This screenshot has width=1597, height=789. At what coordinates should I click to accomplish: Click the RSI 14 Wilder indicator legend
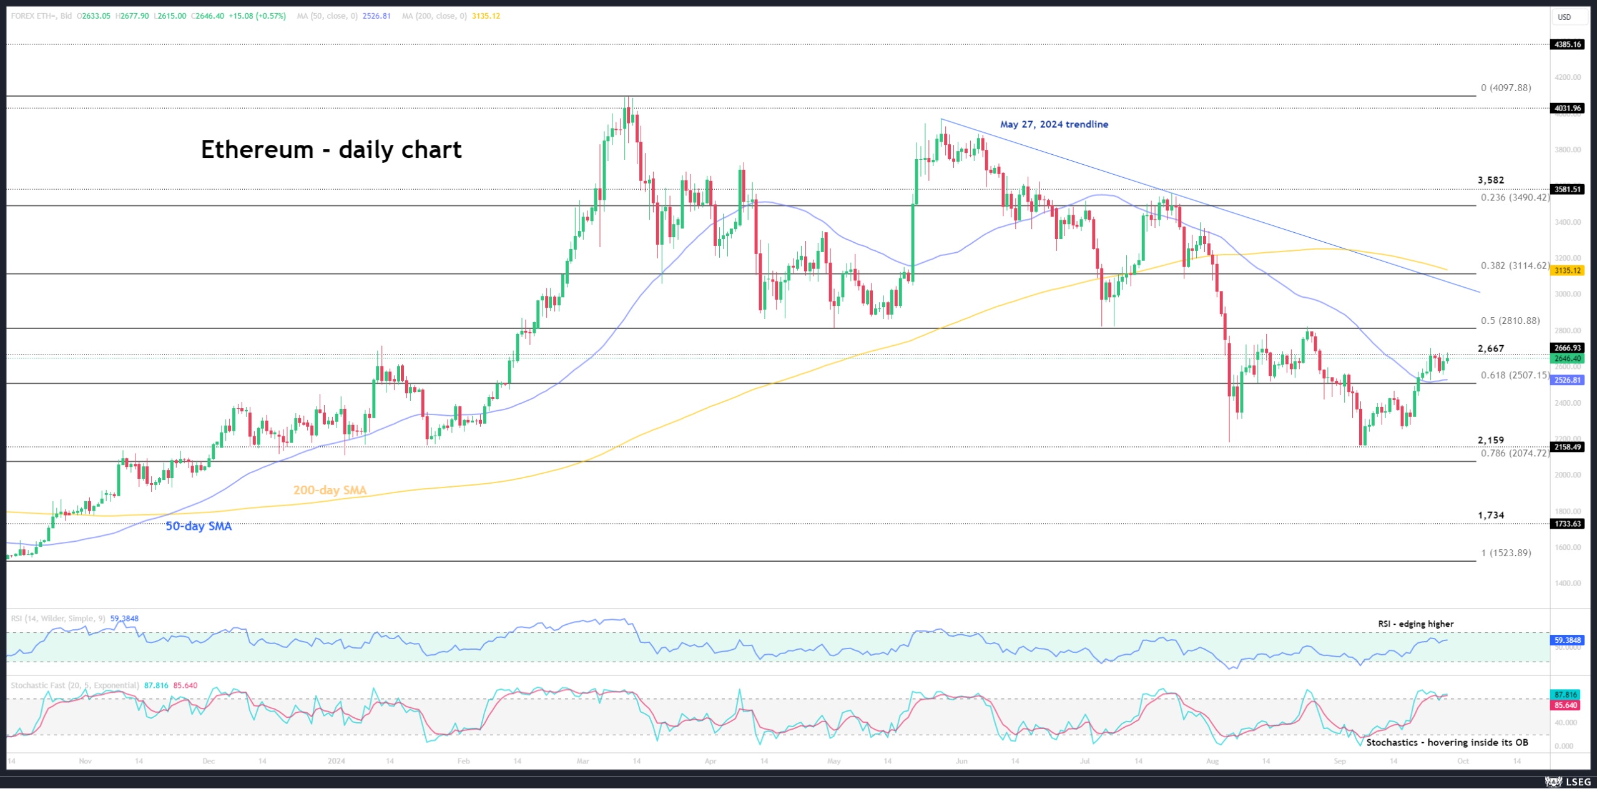[58, 619]
